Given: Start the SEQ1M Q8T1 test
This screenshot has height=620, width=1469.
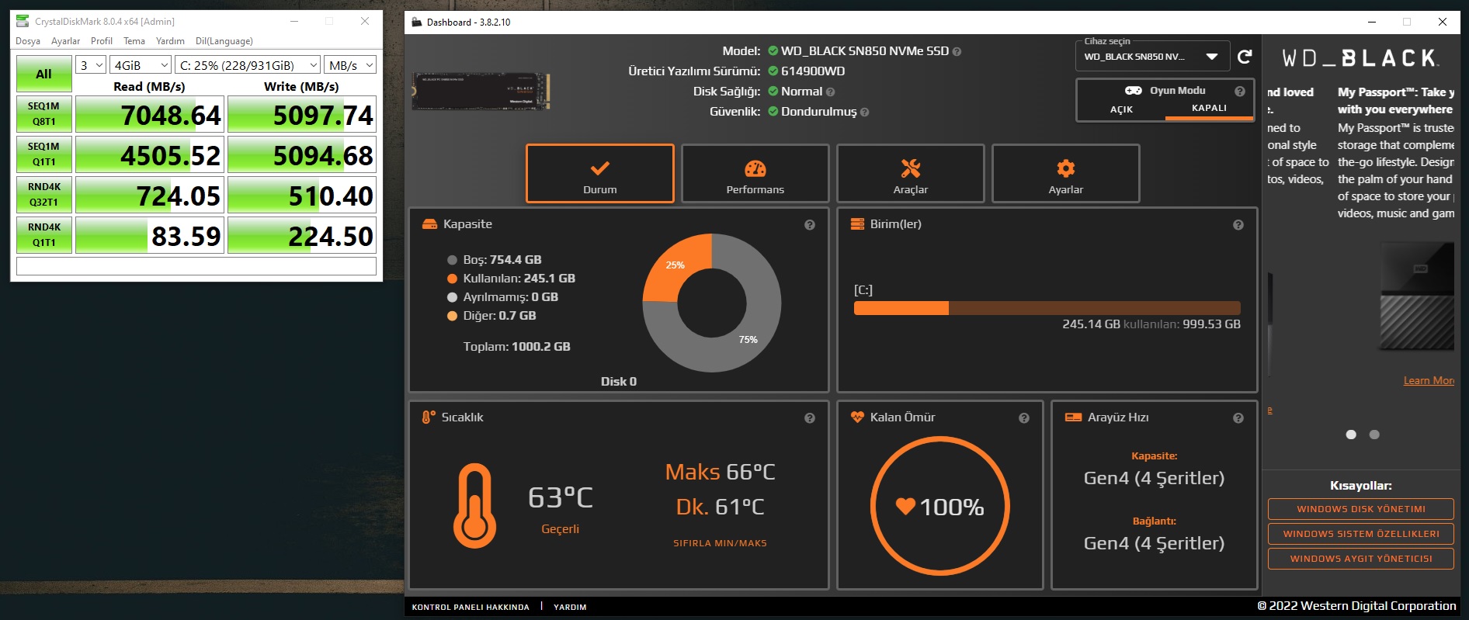Looking at the screenshot, I should click(x=44, y=114).
